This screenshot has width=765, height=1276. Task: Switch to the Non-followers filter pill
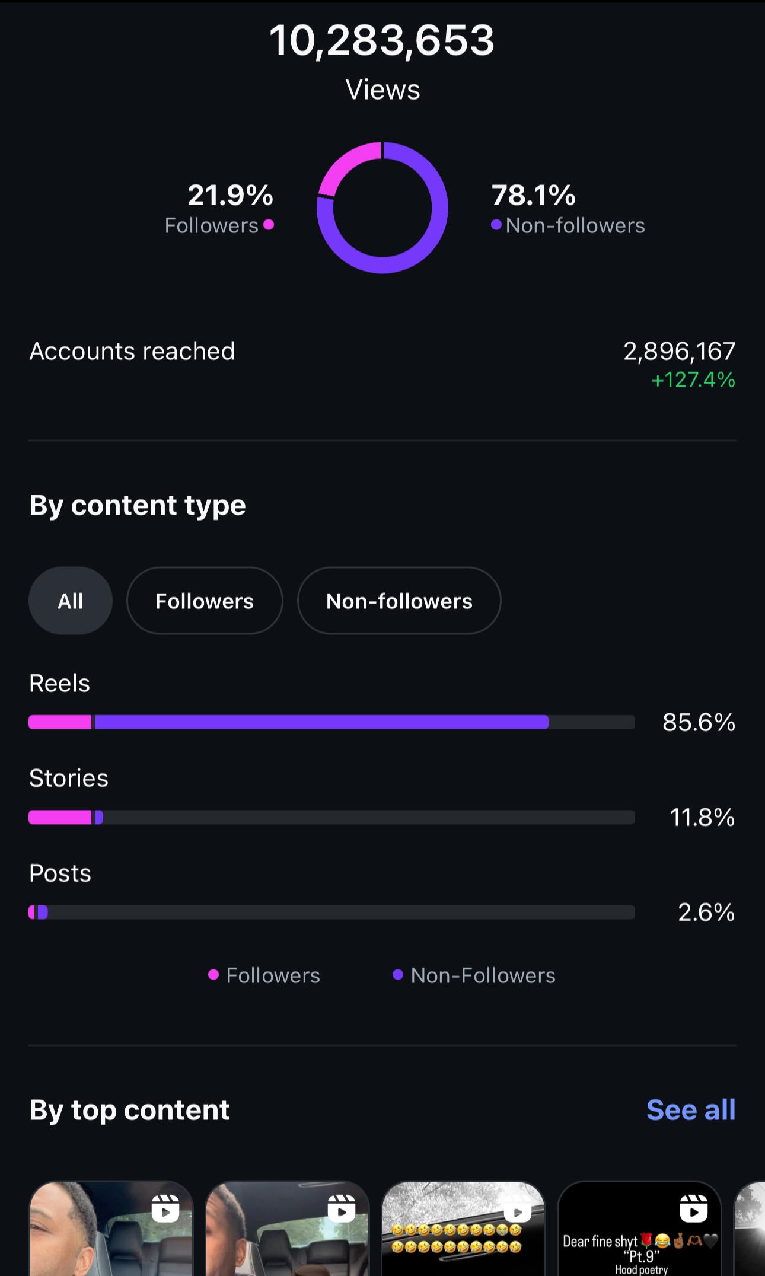[x=399, y=601]
